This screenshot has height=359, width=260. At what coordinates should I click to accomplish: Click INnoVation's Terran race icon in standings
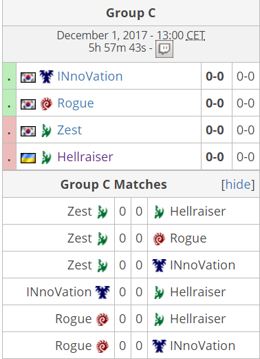pos(46,76)
